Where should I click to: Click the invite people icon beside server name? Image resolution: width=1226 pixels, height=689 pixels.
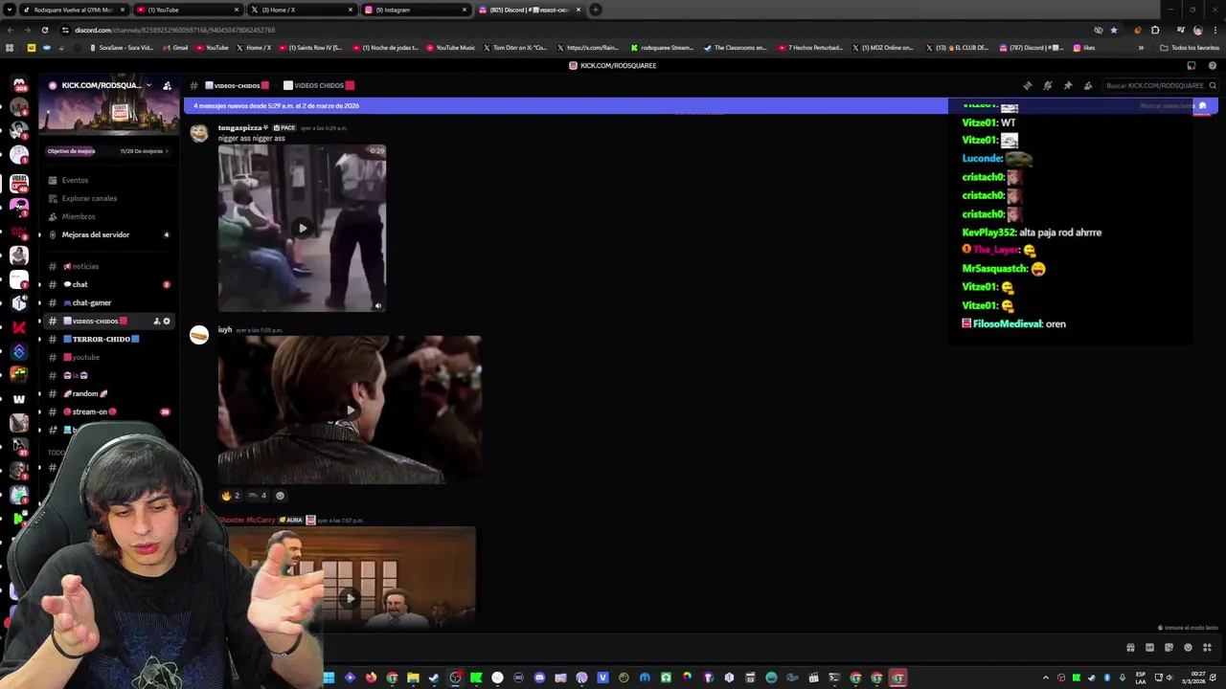coord(167,85)
